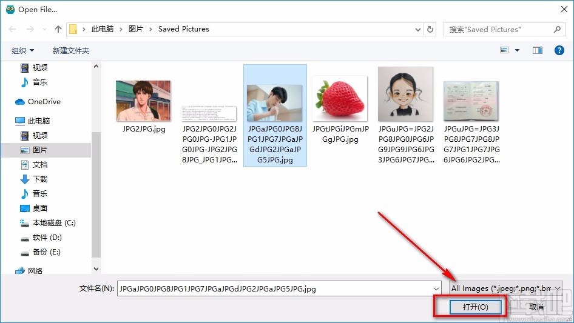
Task: Click 新建文件夹 button
Action: pyautogui.click(x=70, y=50)
